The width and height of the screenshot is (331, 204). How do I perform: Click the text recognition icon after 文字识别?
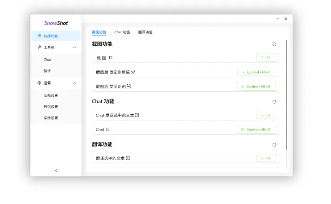click(129, 87)
